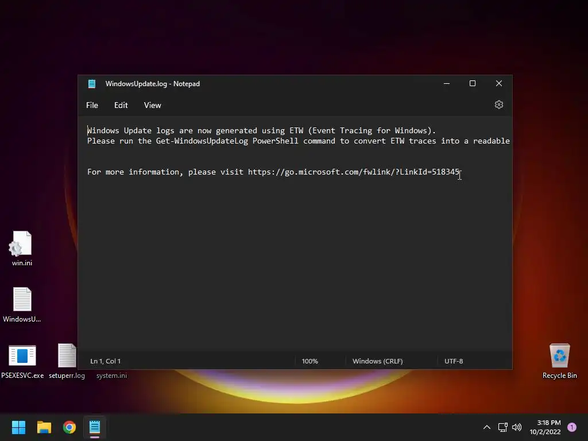The width and height of the screenshot is (588, 441).
Task: Select the system.ini desktop label
Action: click(x=111, y=376)
